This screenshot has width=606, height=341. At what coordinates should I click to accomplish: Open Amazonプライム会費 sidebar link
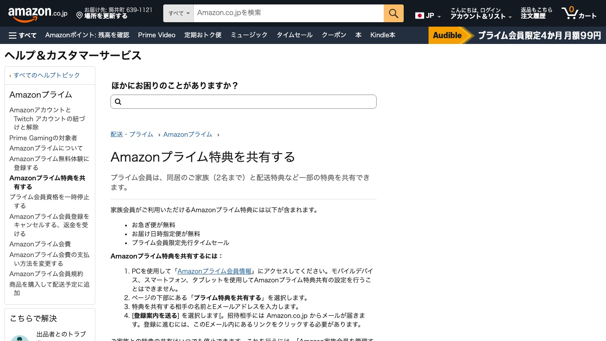(40, 244)
